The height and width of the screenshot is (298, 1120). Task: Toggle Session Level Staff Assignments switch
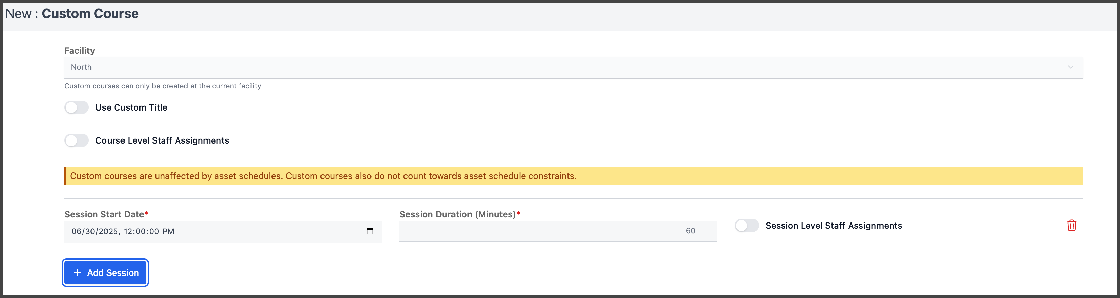coord(746,225)
